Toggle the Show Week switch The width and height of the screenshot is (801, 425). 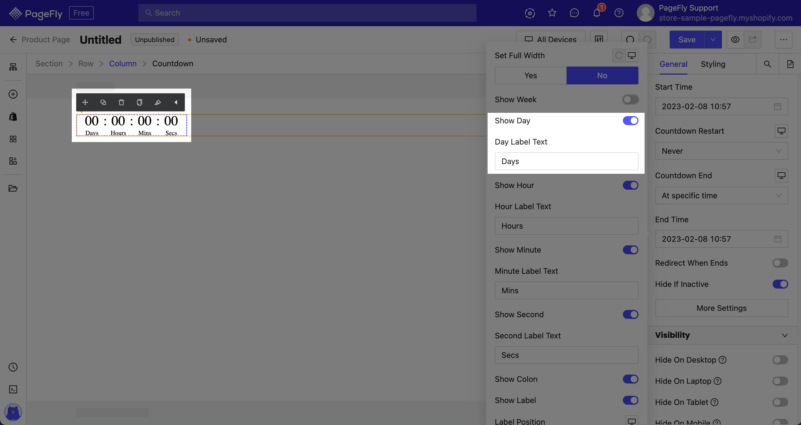pos(630,99)
